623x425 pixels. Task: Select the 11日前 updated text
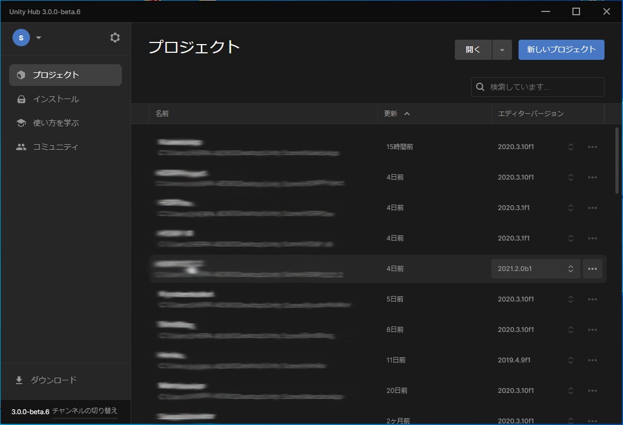(x=396, y=360)
